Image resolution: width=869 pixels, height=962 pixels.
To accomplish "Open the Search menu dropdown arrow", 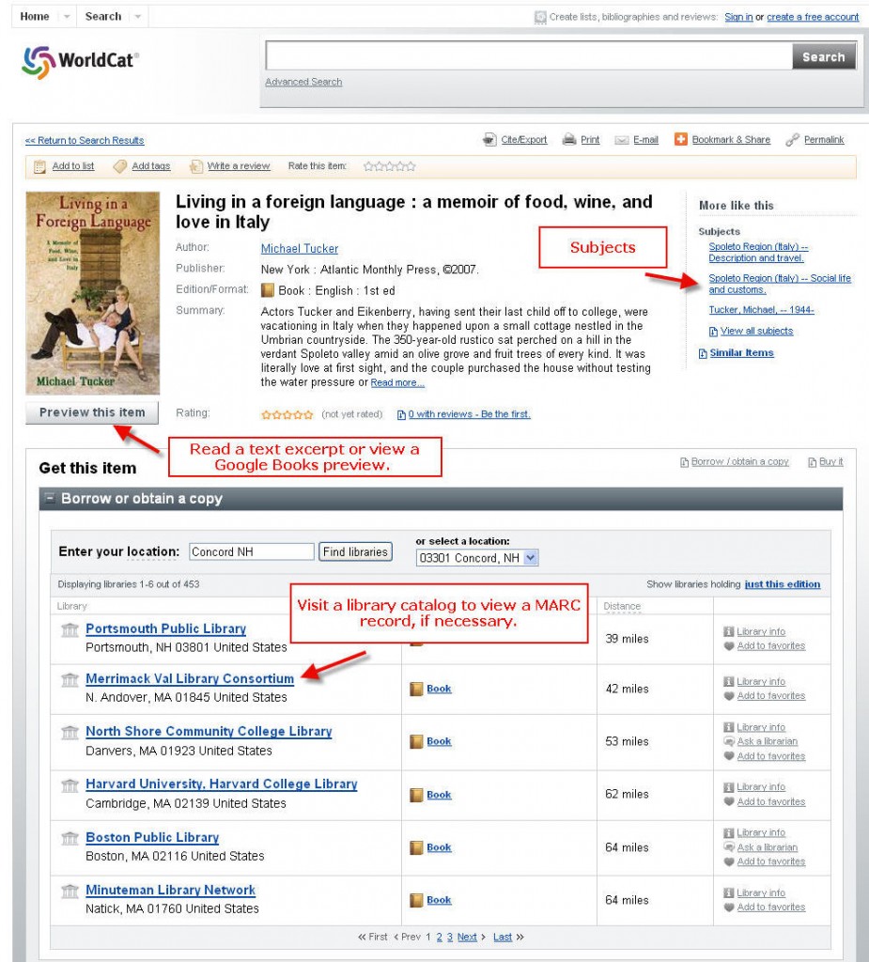I will [x=138, y=17].
